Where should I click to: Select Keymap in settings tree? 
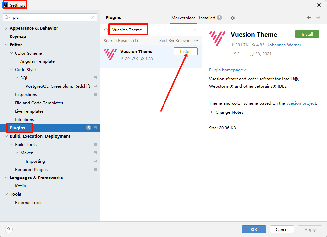(18, 37)
